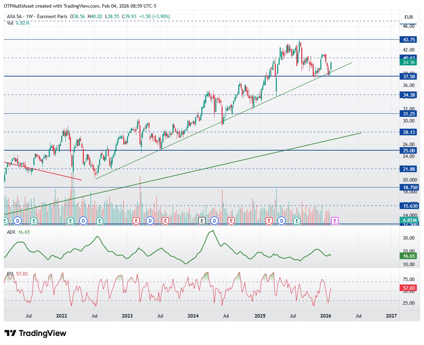Click the ADX 16.65 indicator legend
The height and width of the screenshot is (345, 424).
pyautogui.click(x=18, y=232)
